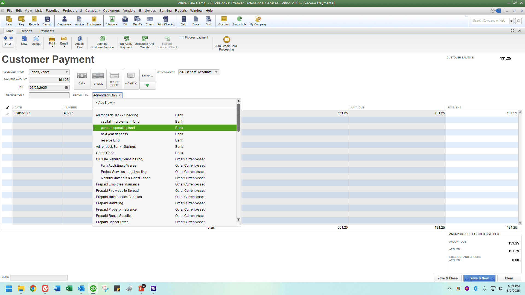The width and height of the screenshot is (525, 295).
Task: Expand the Received From customer dropdown
Action: coord(67,72)
